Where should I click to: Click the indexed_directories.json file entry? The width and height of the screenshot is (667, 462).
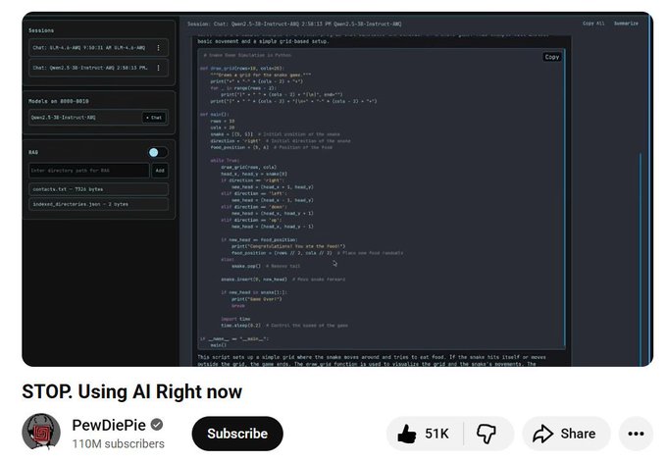tap(98, 204)
